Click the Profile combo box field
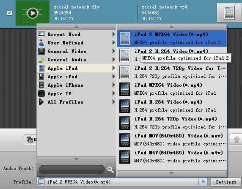This screenshot has width=242, height=189. pyautogui.click(x=122, y=182)
